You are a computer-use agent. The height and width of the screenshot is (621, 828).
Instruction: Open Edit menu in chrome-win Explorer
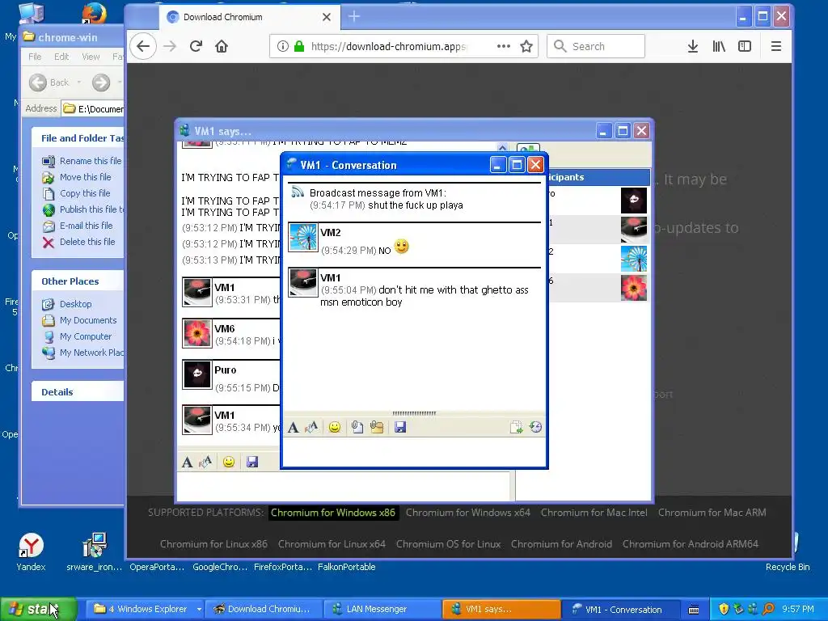[61, 57]
